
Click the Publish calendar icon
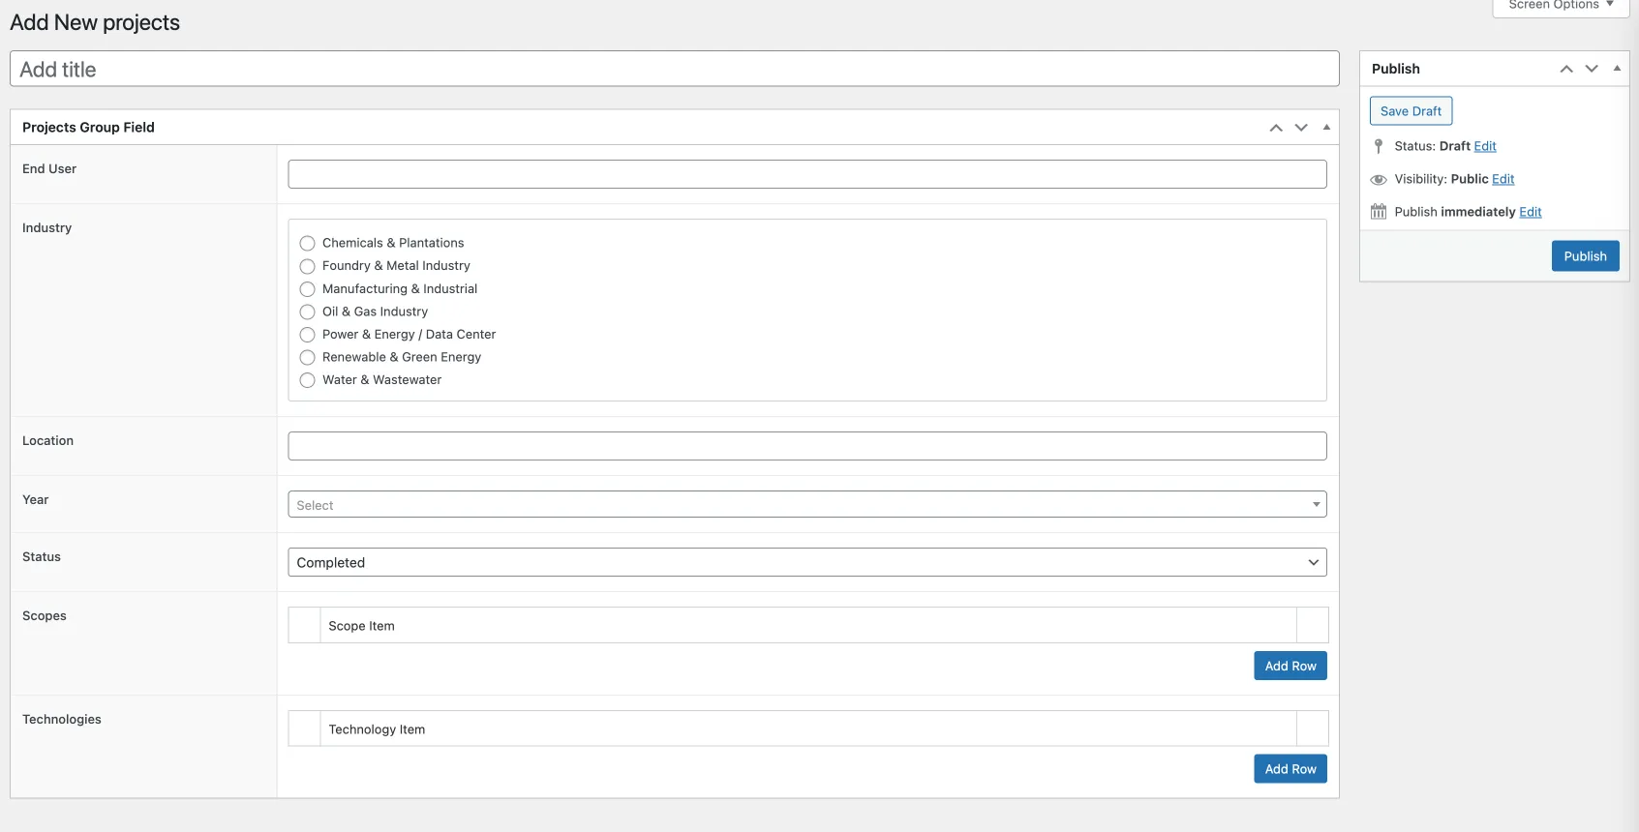pyautogui.click(x=1379, y=212)
